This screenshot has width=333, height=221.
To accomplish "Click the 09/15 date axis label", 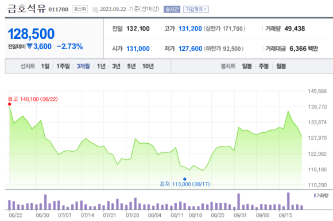I will coord(285,215).
